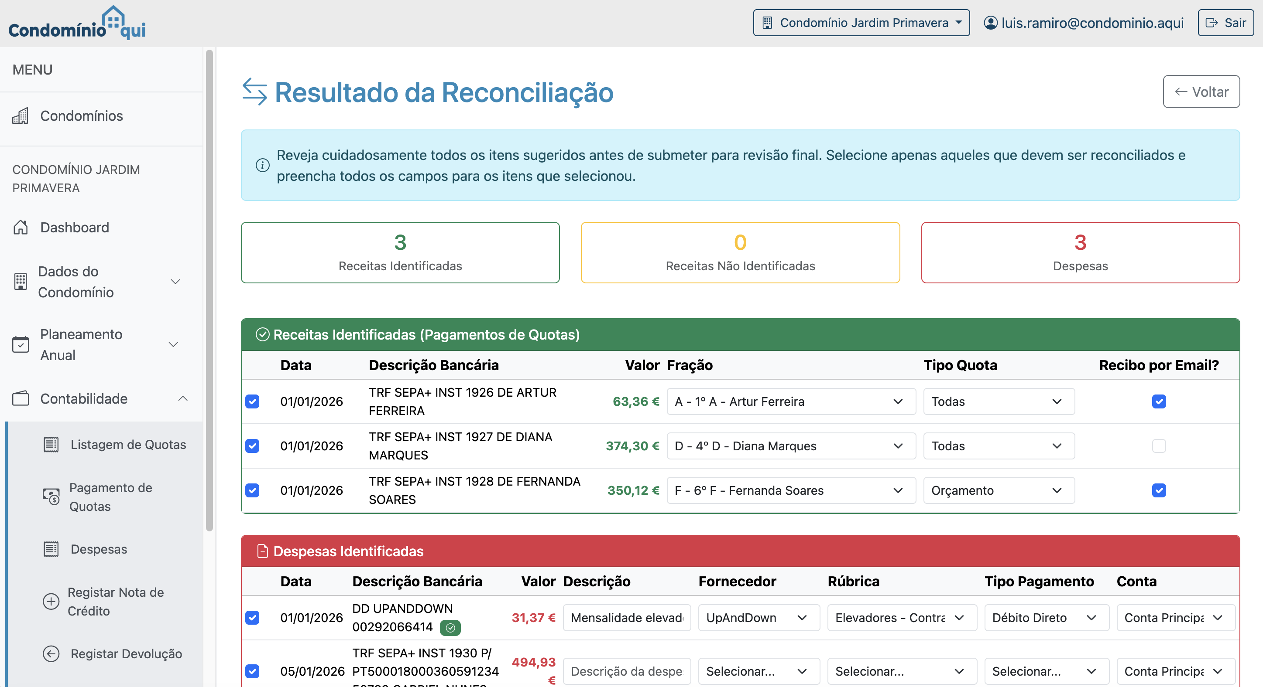
Task: Open Despesas submenu item
Action: click(x=105, y=549)
